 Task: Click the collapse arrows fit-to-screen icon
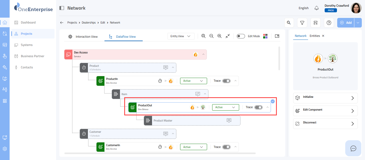(x=228, y=36)
